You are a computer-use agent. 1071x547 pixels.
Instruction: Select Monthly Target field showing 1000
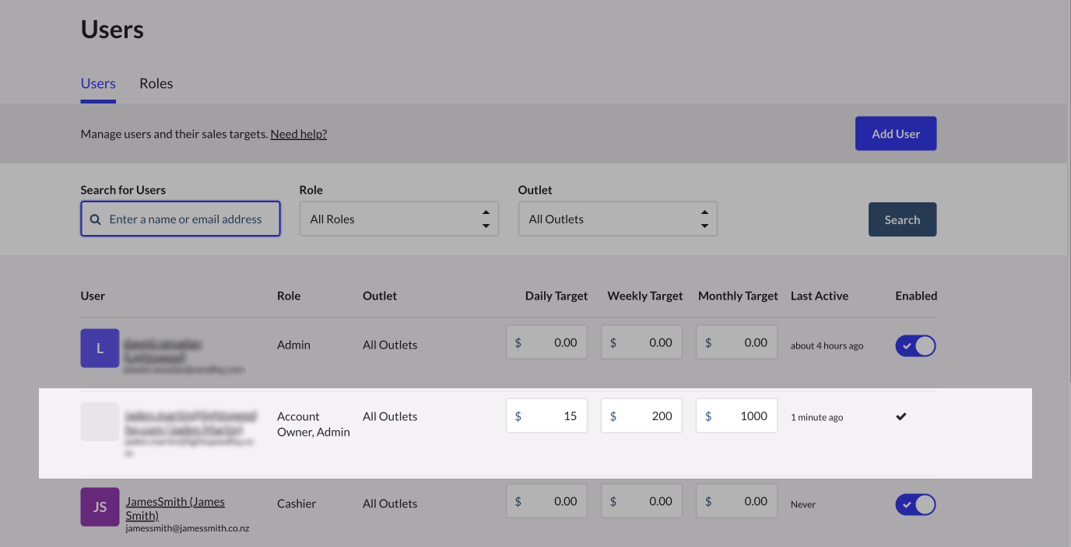[x=736, y=416]
